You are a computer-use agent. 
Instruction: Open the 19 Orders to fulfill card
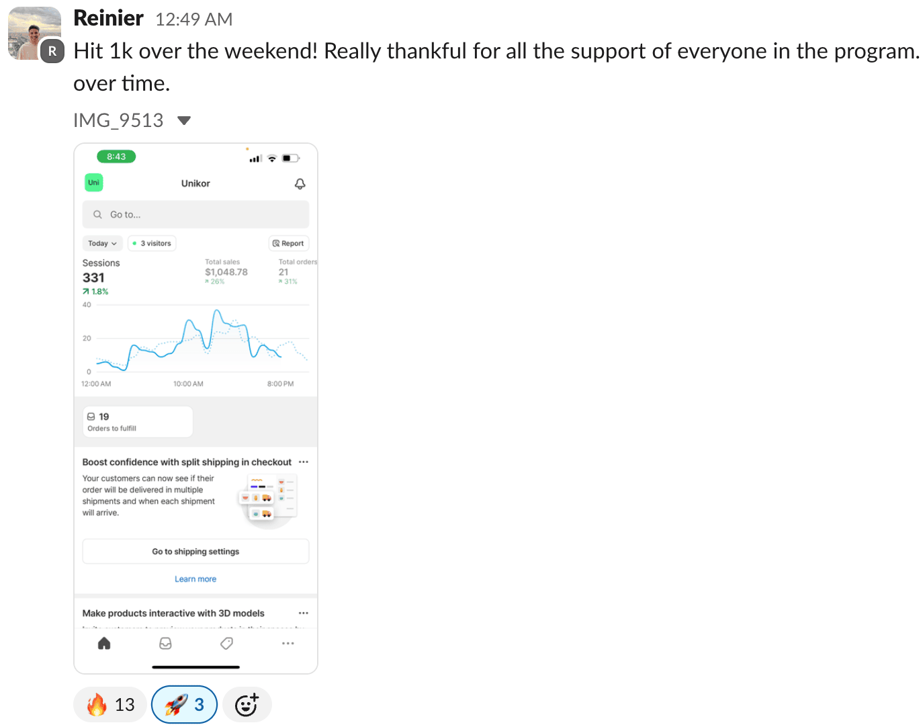(138, 422)
